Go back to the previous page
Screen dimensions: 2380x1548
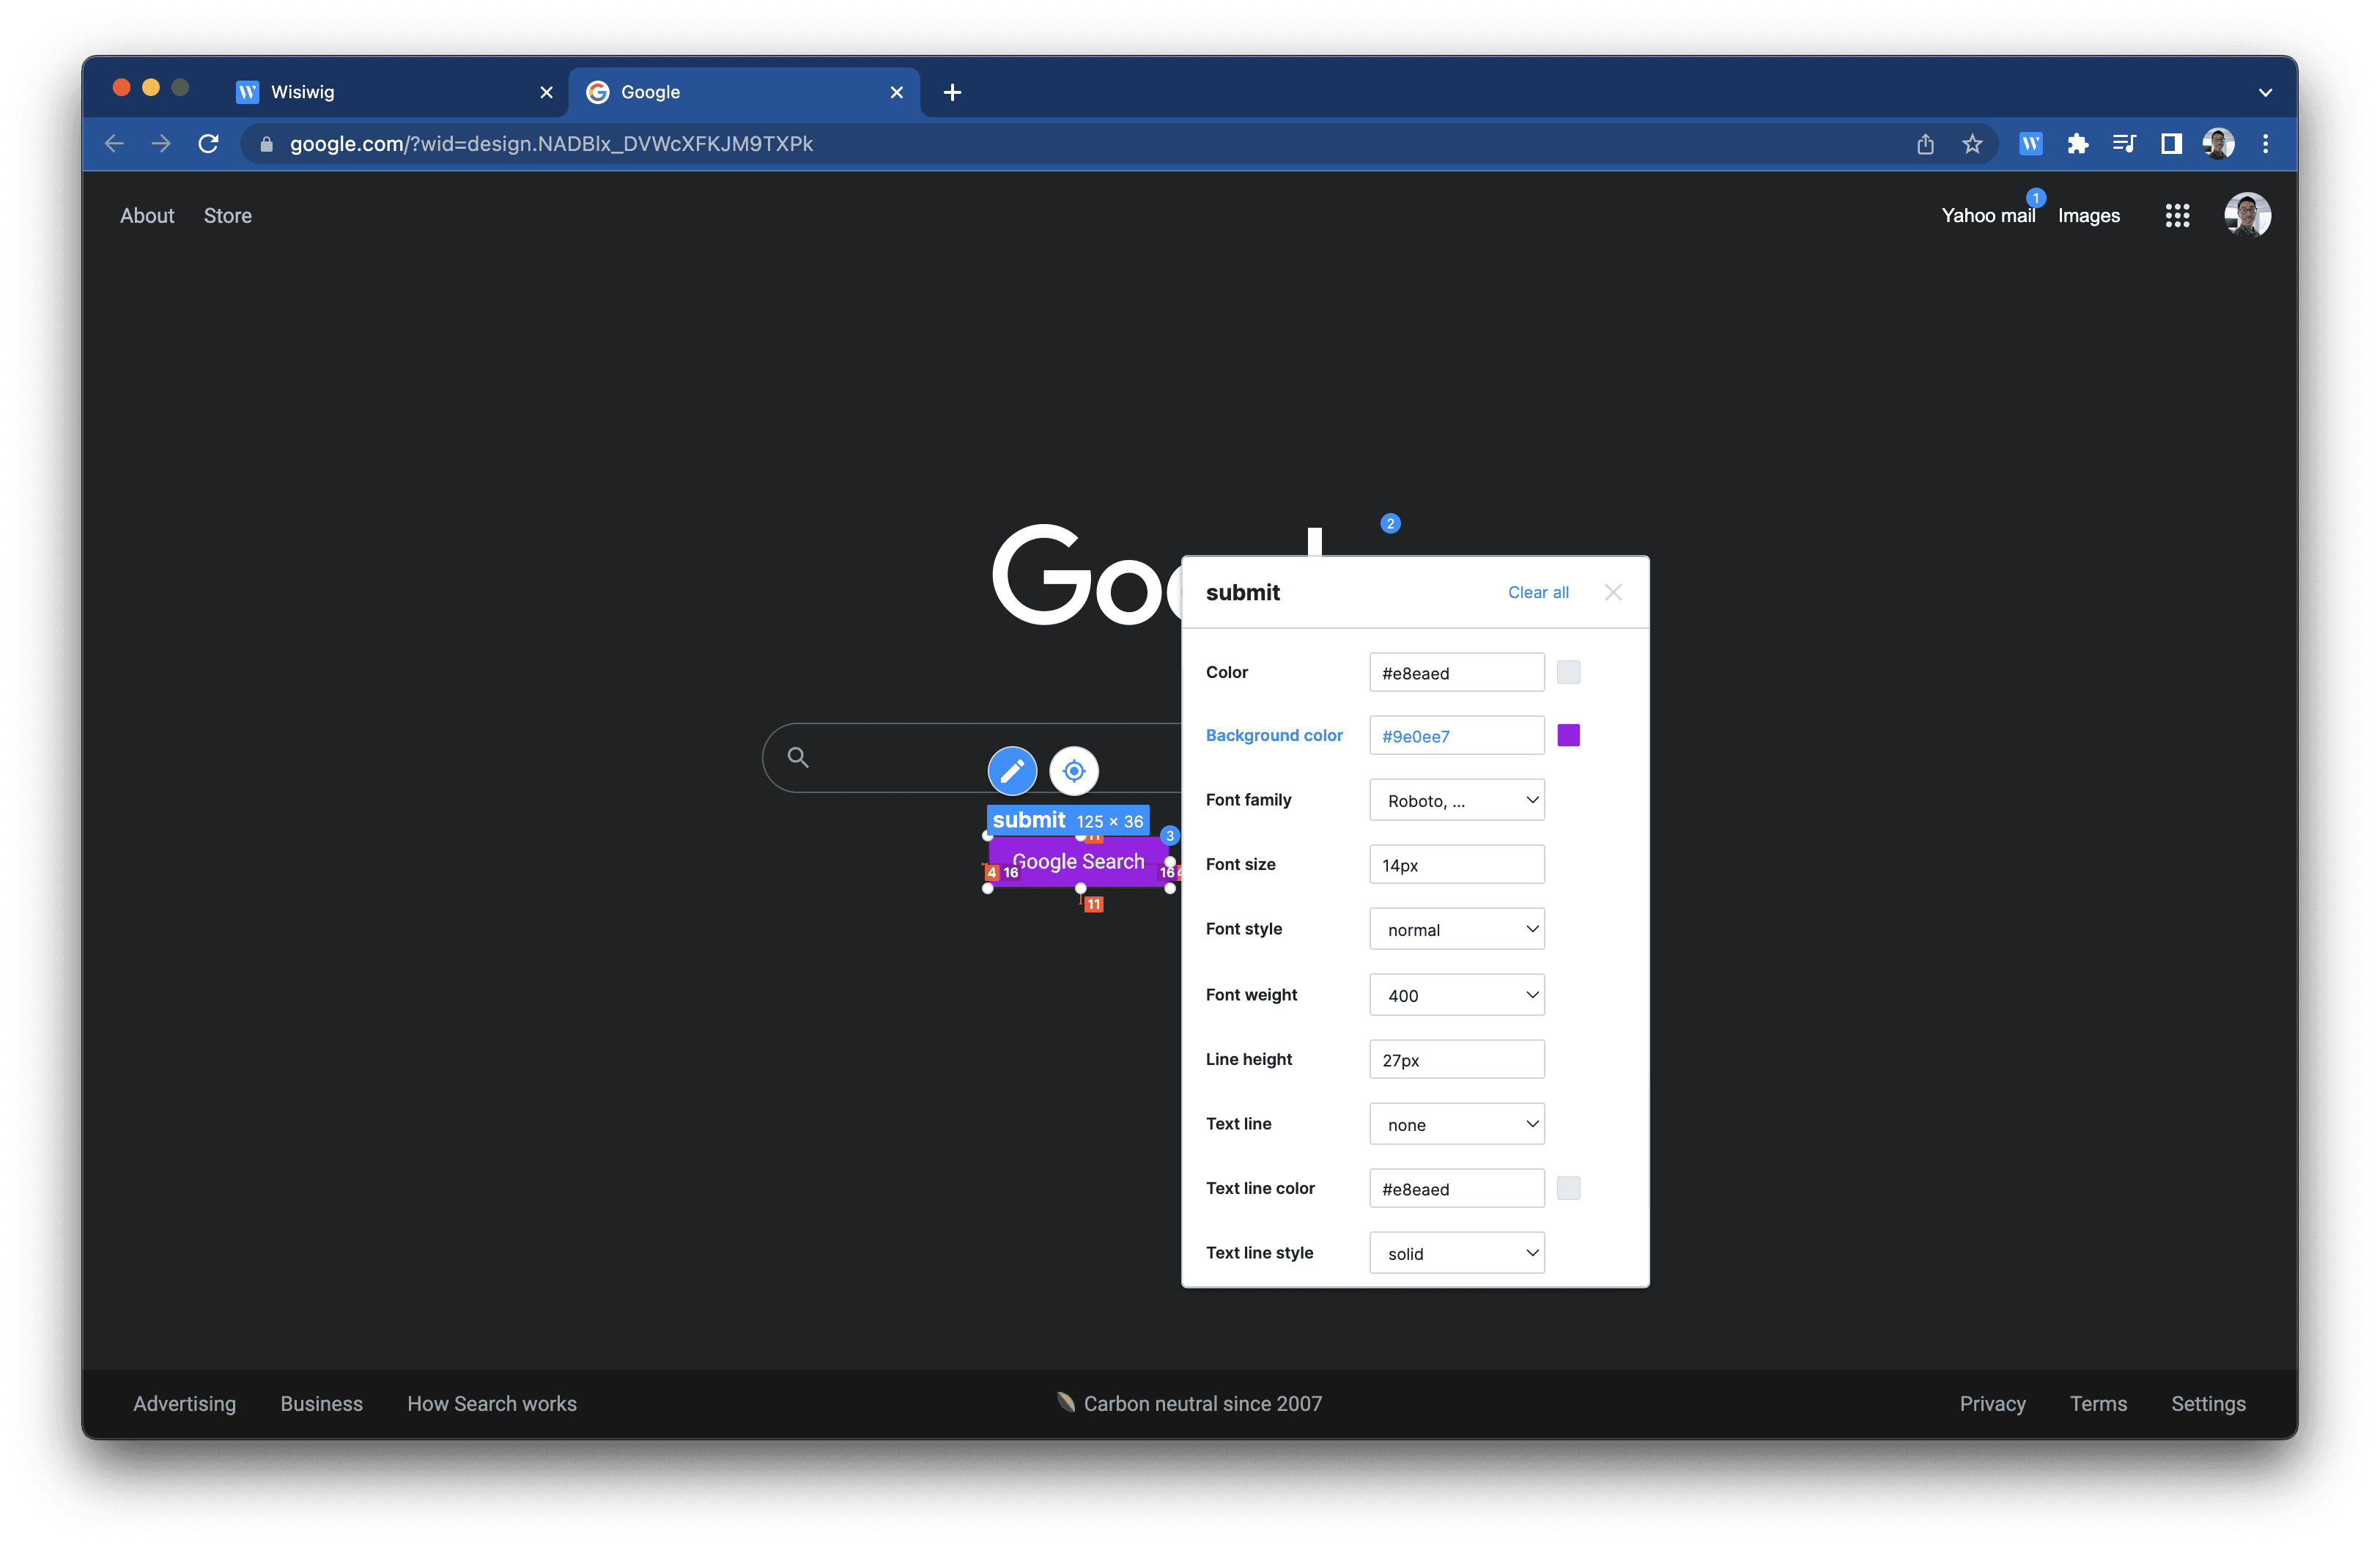coord(114,144)
